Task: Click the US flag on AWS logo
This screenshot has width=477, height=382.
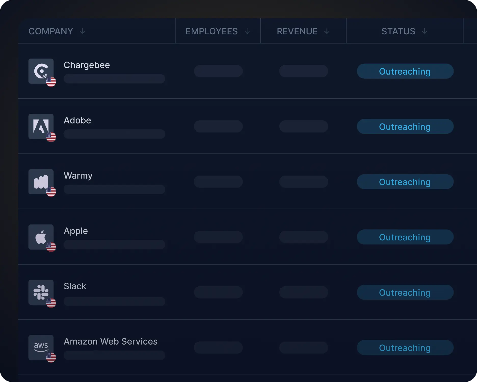Action: (x=51, y=358)
